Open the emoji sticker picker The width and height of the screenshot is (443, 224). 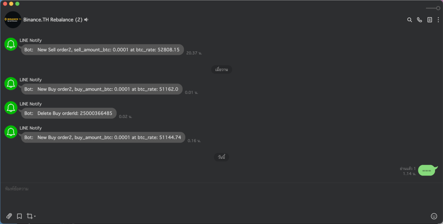(x=434, y=216)
